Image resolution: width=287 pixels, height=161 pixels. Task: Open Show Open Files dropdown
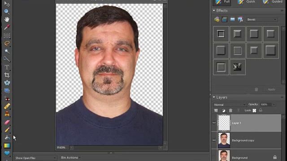pyautogui.click(x=35, y=158)
